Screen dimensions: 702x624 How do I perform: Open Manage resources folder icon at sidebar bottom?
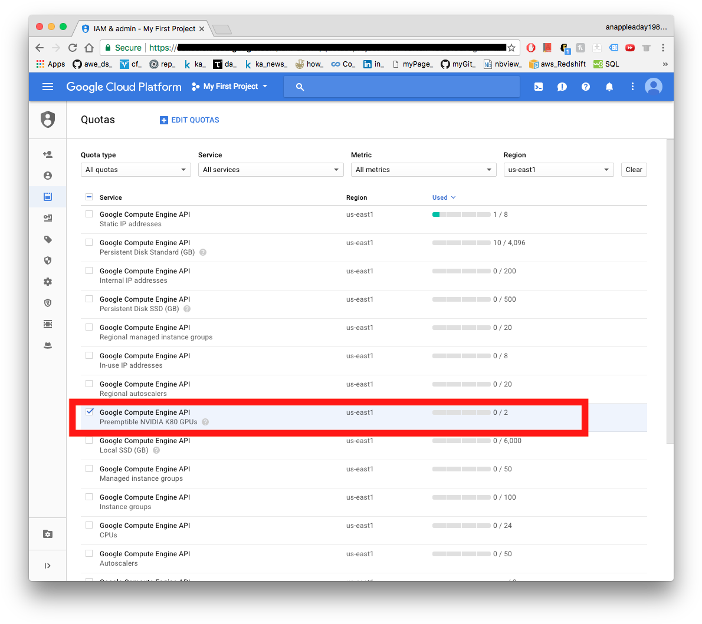pyautogui.click(x=48, y=534)
